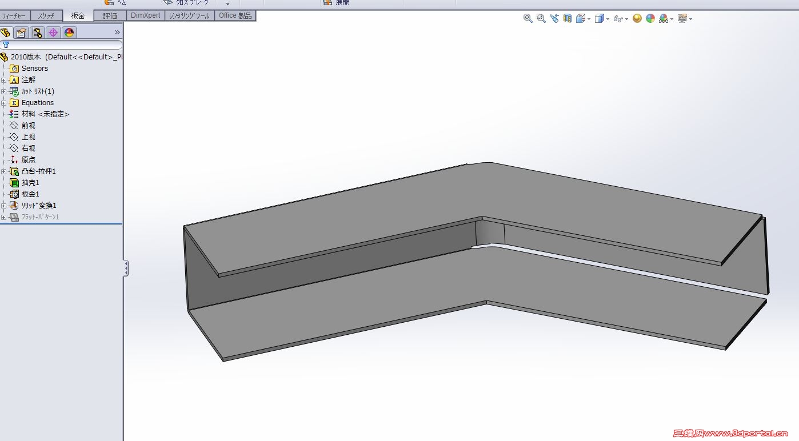Click the View Settings monitor icon

point(682,18)
